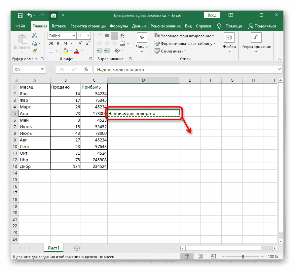Viewport: 294px width, 270px height.
Task: Open the Calibri font name dropdown
Action: (61, 36)
